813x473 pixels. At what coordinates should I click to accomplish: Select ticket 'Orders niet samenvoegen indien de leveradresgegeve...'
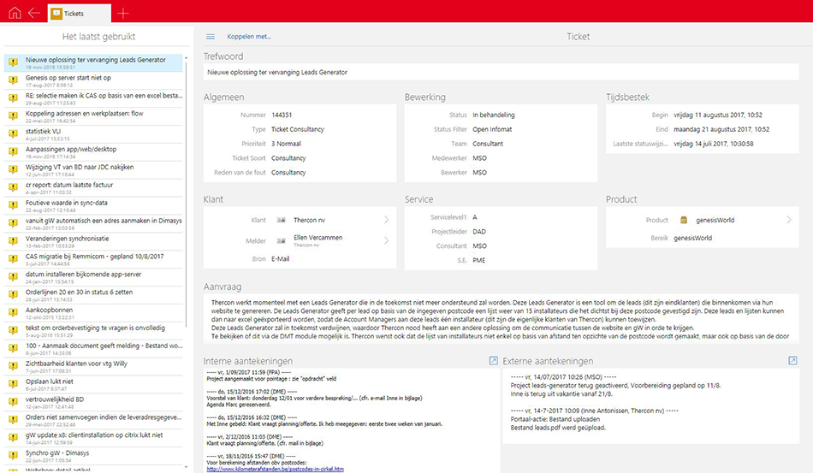coord(93,420)
